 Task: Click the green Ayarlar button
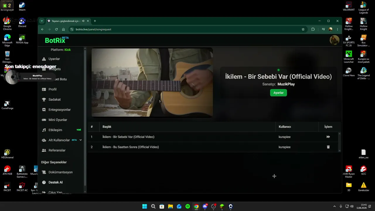[x=278, y=93]
